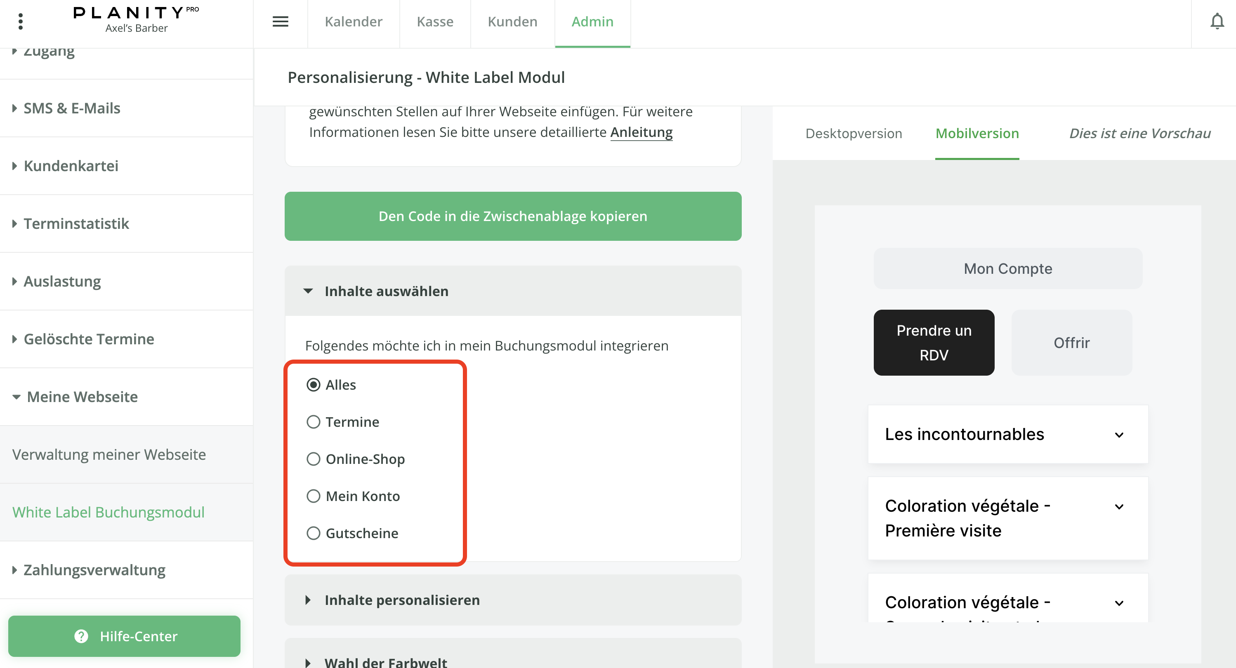Open the notifications bell
This screenshot has height=668, width=1236.
1217,21
